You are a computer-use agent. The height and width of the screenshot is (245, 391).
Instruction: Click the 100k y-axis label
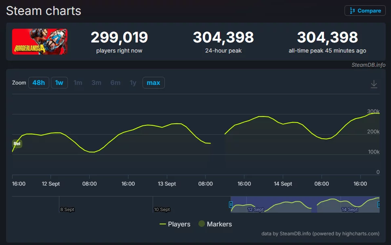coord(374,152)
